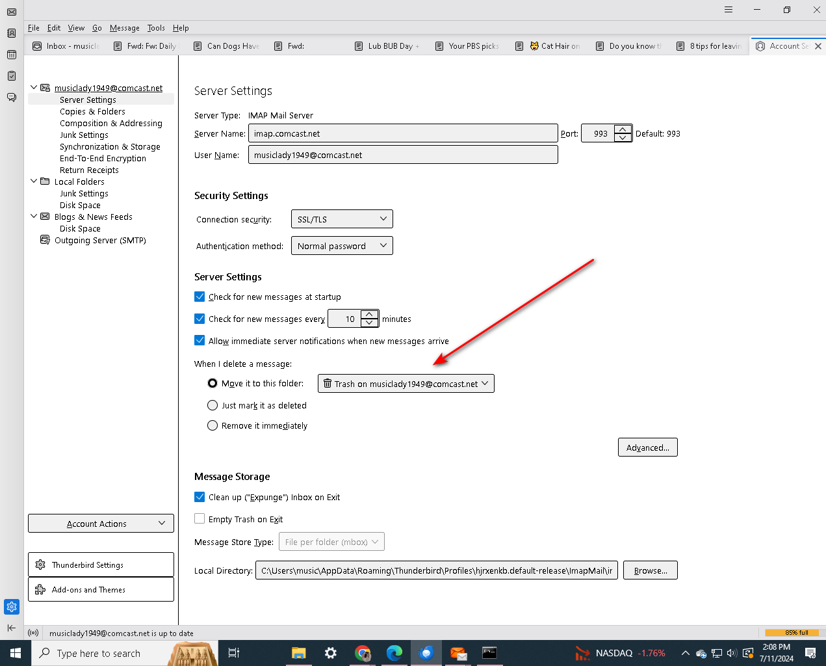
Task: Open the Trash folder selection dropdown
Action: point(406,384)
